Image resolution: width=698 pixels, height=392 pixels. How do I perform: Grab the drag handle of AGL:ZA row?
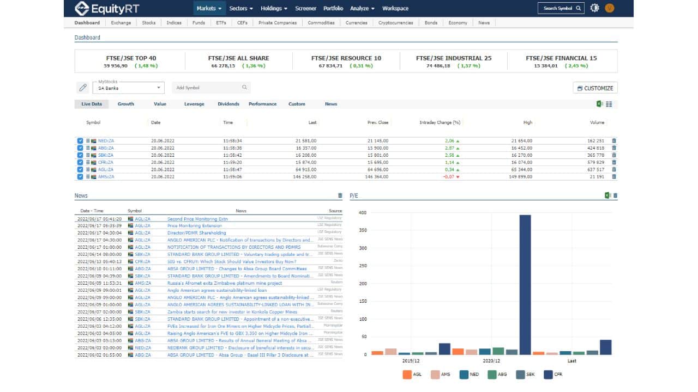87,169
